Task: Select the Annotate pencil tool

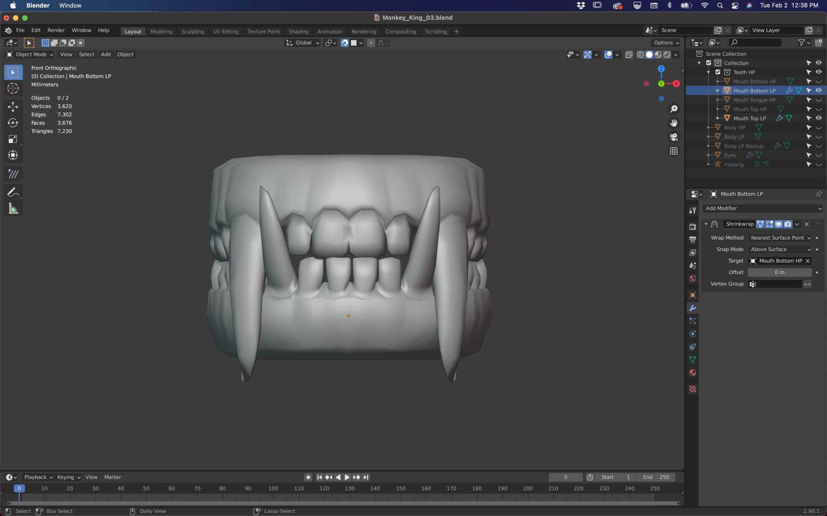Action: pos(13,192)
